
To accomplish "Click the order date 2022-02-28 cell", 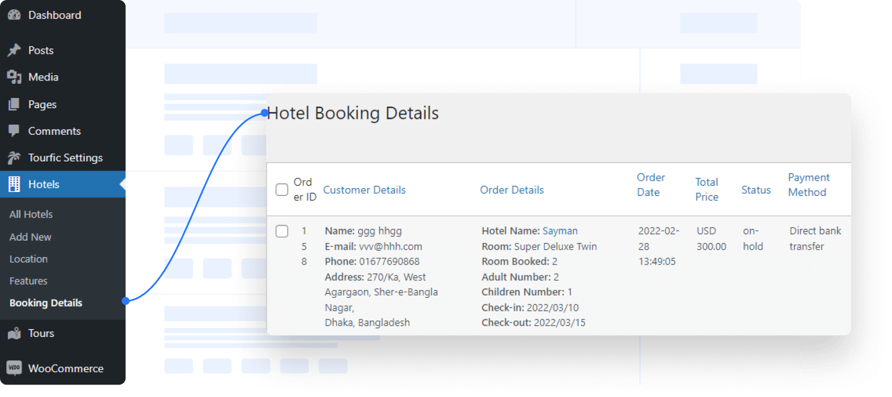I will [x=658, y=246].
